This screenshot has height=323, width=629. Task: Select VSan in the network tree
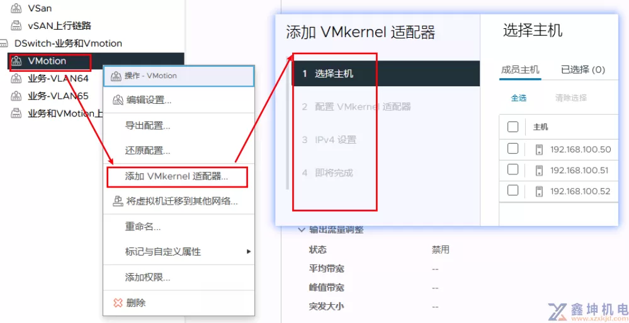[40, 8]
